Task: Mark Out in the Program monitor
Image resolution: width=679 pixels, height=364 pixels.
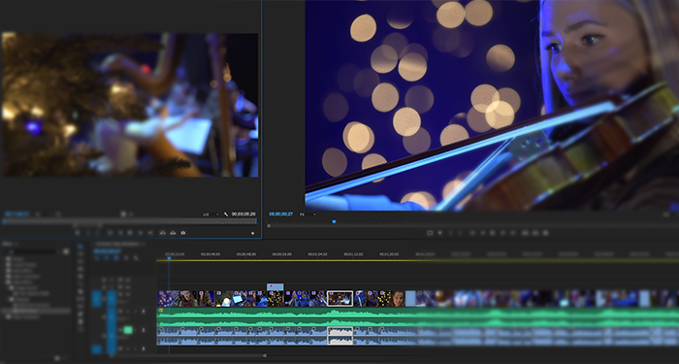Action: coord(460,233)
